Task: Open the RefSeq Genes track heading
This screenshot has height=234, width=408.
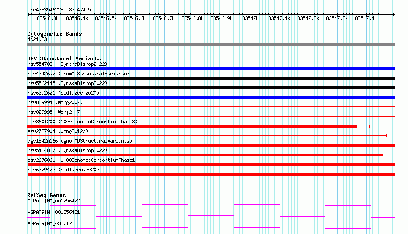Action: [46, 195]
